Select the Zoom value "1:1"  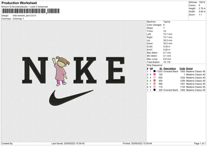point(200,14)
